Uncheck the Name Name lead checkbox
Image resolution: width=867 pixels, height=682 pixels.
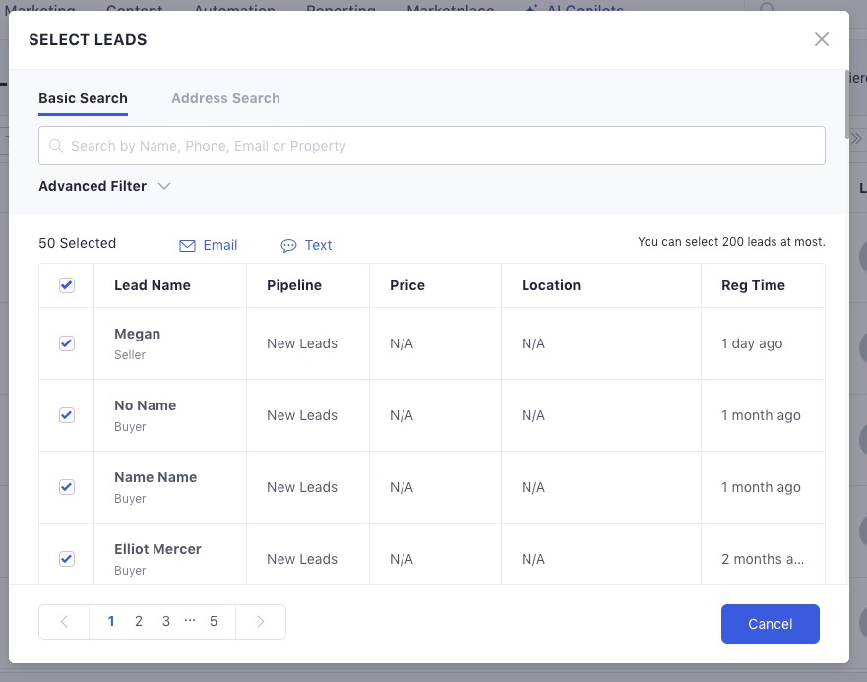(x=67, y=487)
